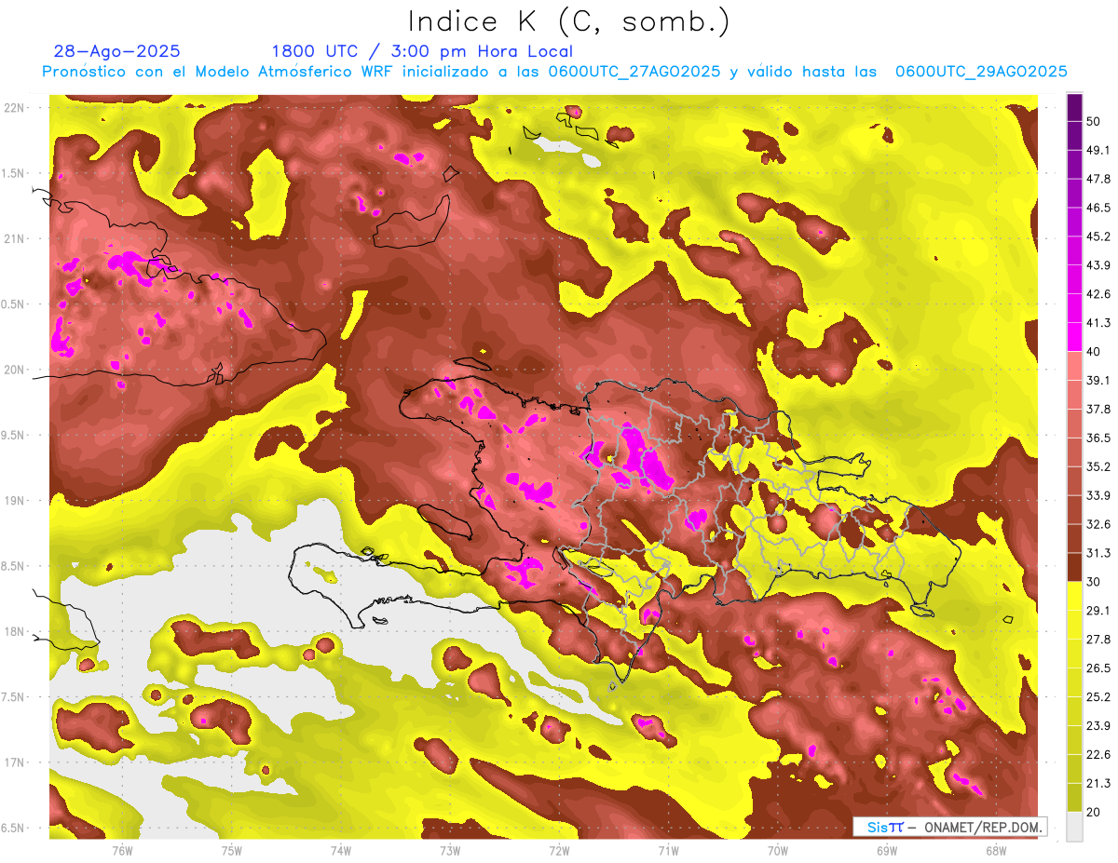Image resolution: width=1118 pixels, height=863 pixels.
Task: Click the "69W" longitude label
Action: 887,851
